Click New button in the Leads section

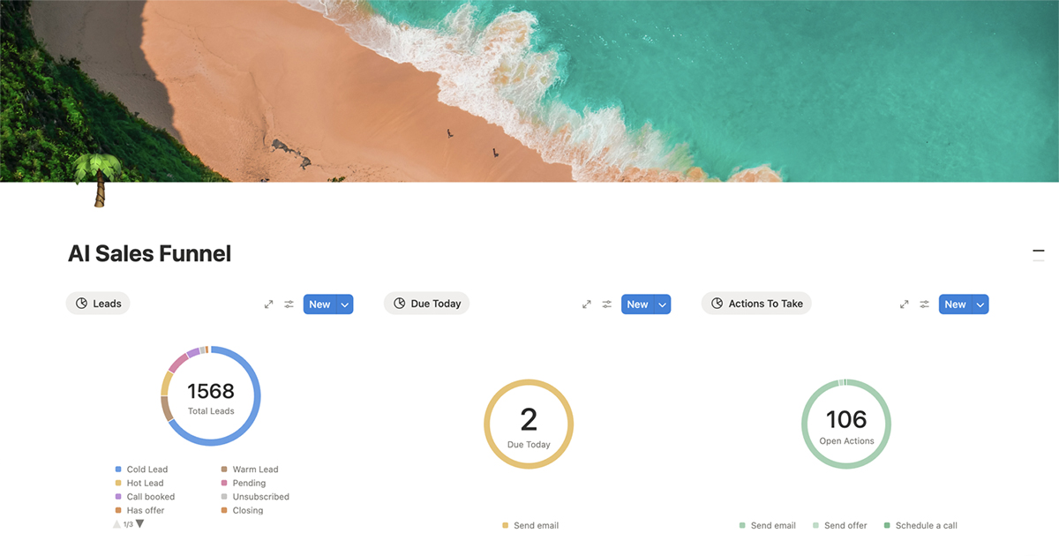[x=319, y=304]
